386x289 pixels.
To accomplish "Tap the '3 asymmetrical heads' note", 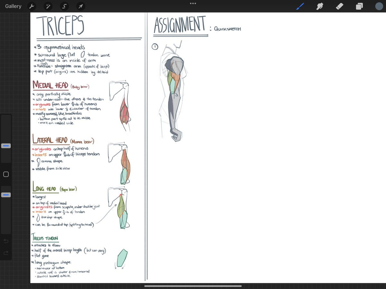I will pyautogui.click(x=59, y=47).
